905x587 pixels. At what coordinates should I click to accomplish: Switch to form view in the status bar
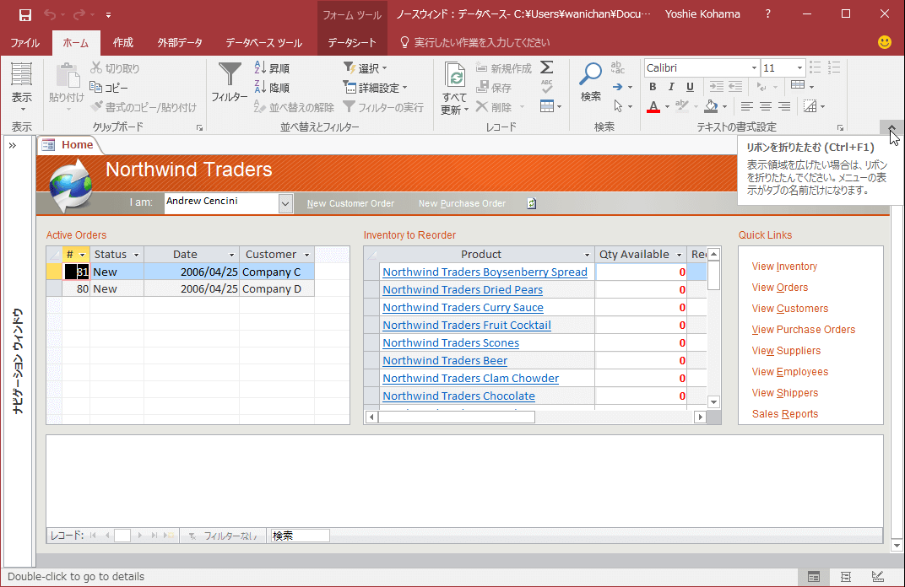(814, 577)
